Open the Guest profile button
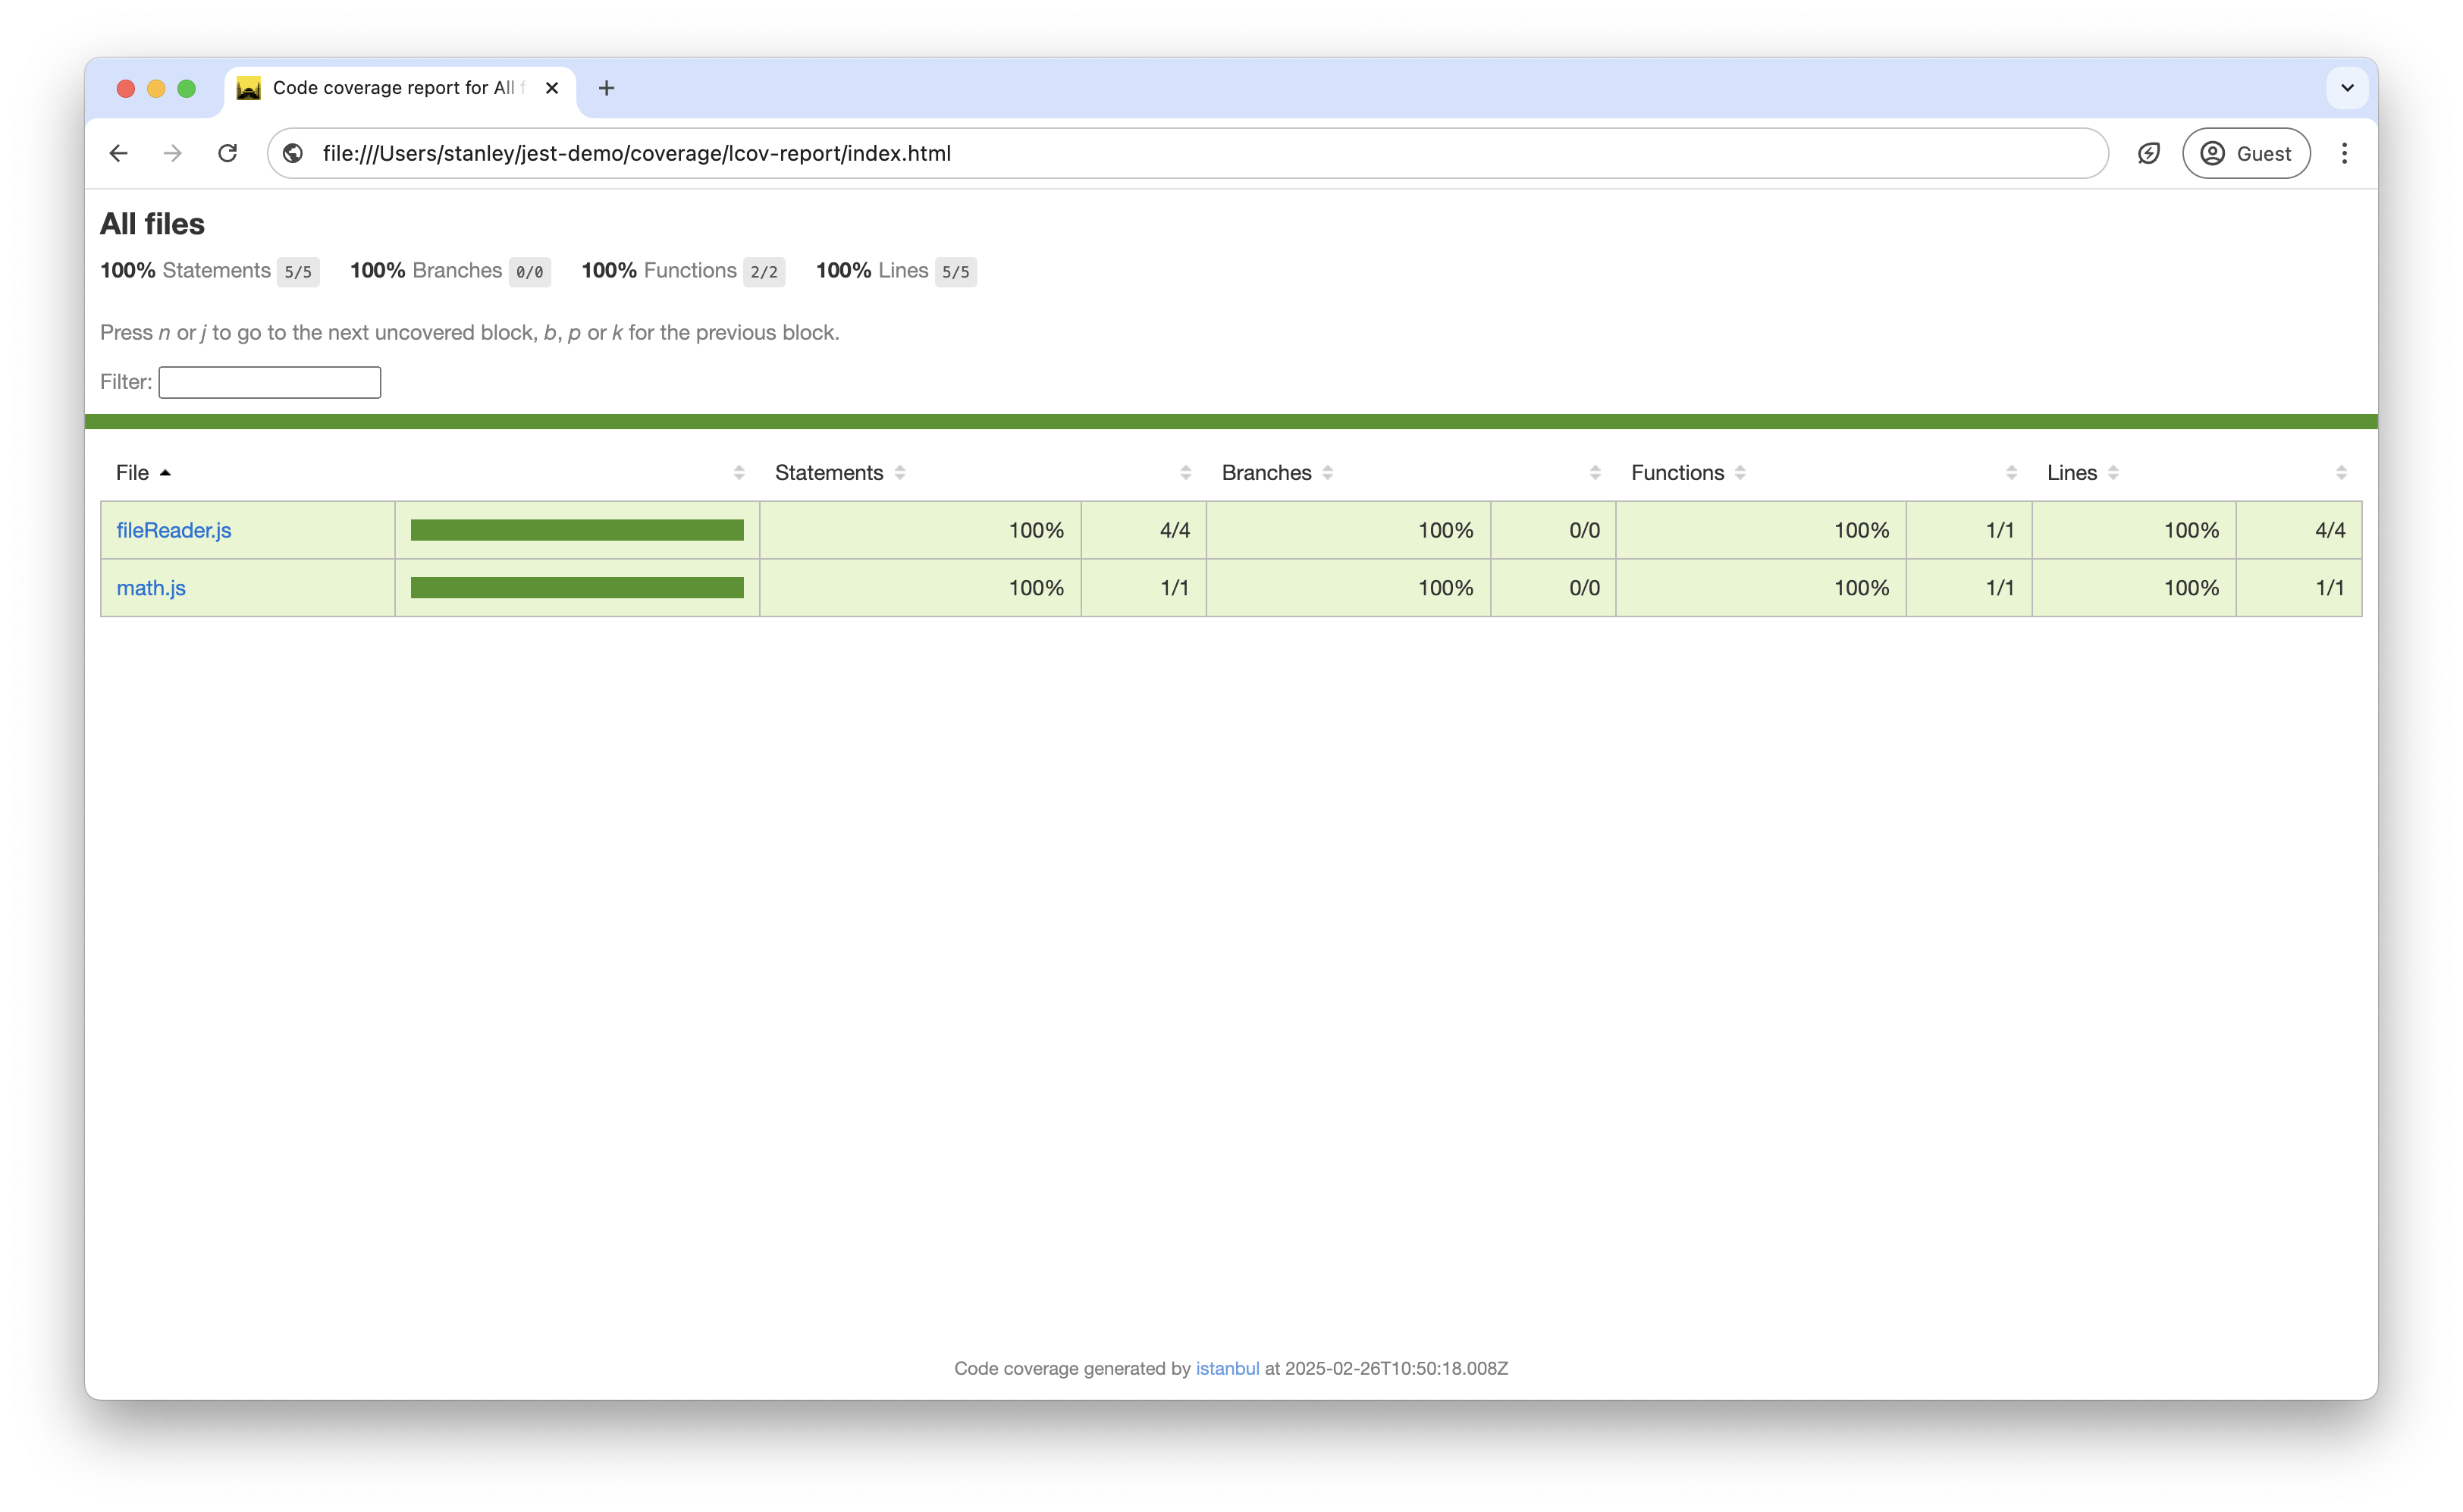The width and height of the screenshot is (2463, 1512). (2246, 153)
